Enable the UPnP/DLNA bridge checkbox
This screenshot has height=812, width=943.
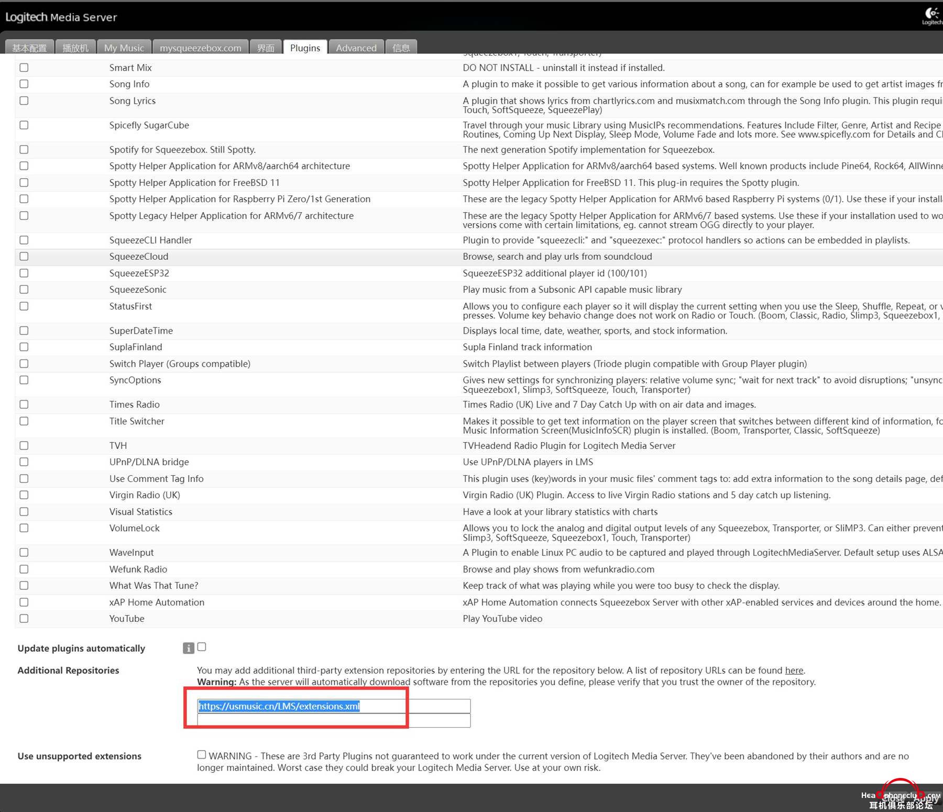[24, 462]
